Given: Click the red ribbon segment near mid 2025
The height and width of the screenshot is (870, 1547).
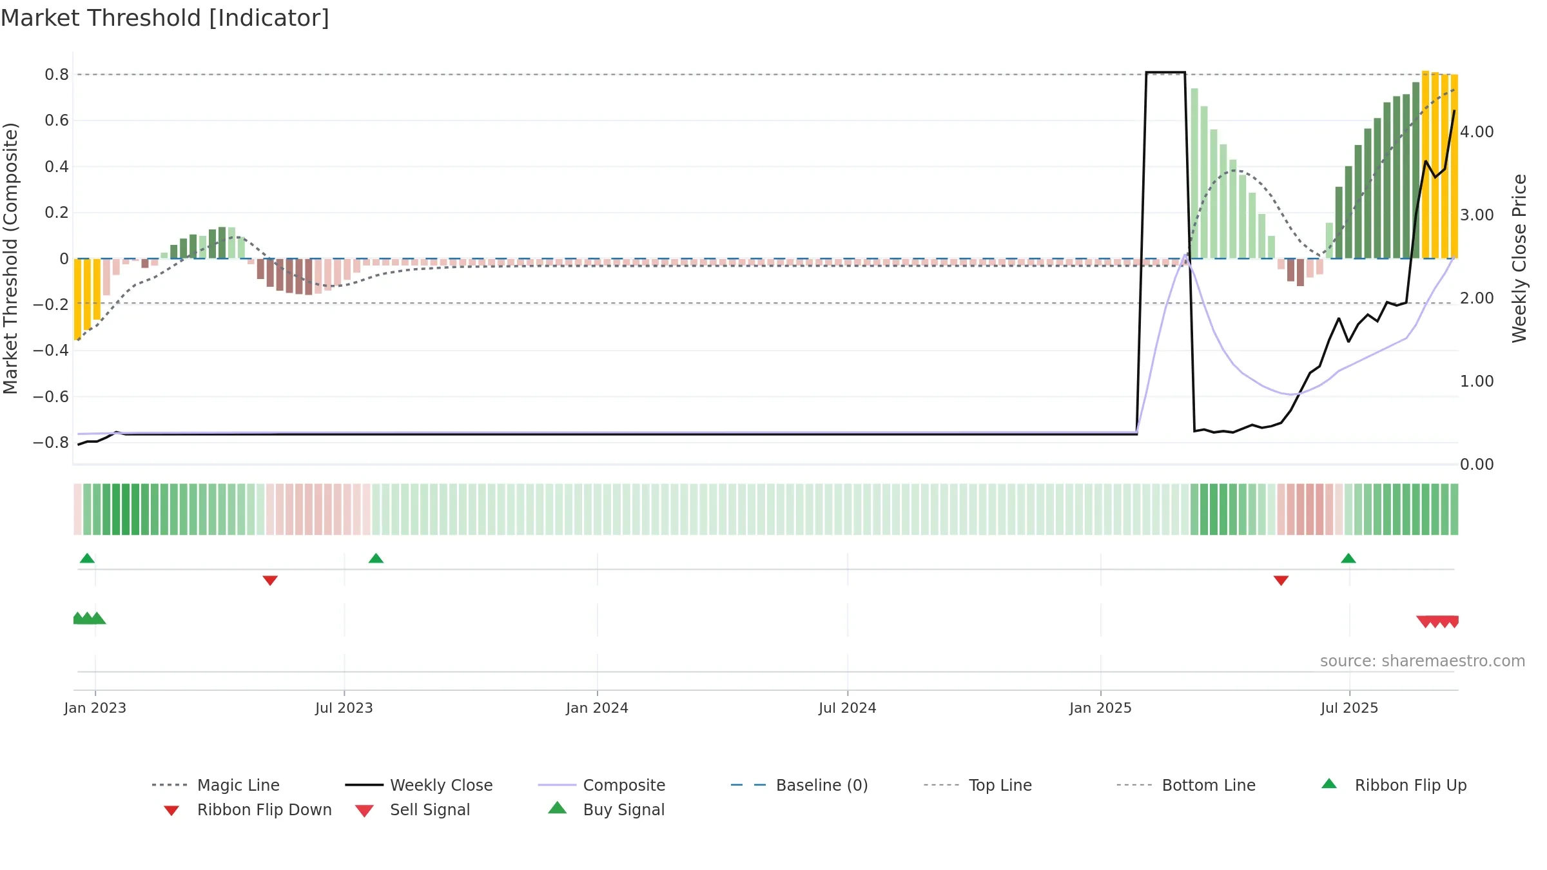Looking at the screenshot, I should point(1310,509).
